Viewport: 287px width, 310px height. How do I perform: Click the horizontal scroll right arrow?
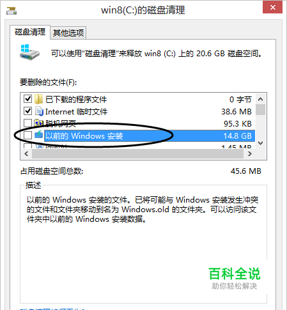click(250, 153)
